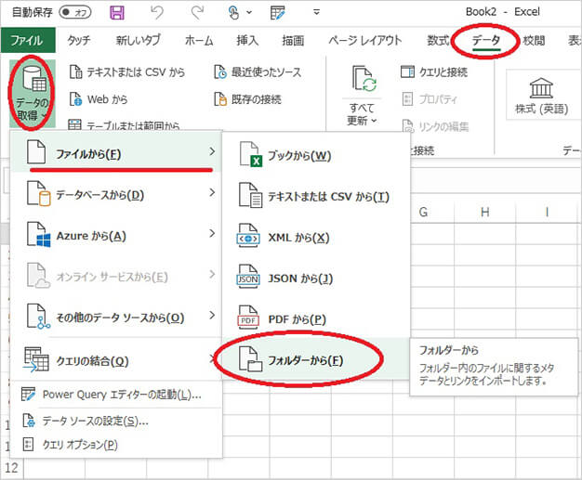Click the purple Save icon
This screenshot has height=480, width=582.
pos(117,13)
